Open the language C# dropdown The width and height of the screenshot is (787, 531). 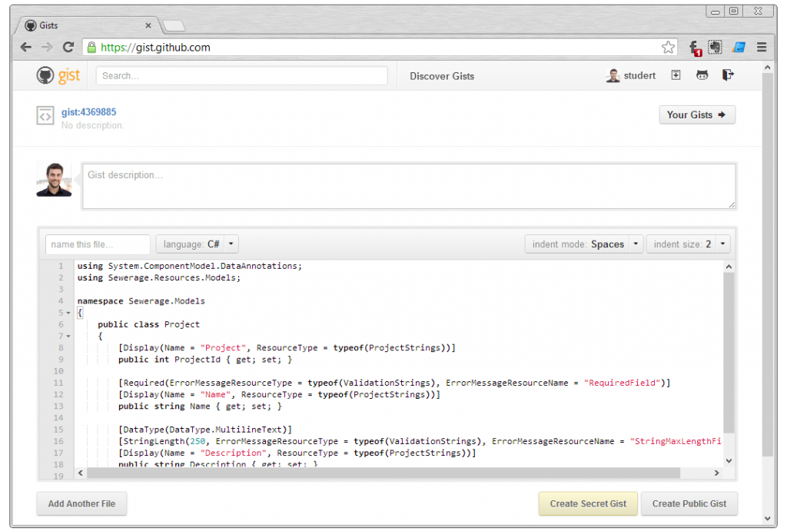click(197, 244)
